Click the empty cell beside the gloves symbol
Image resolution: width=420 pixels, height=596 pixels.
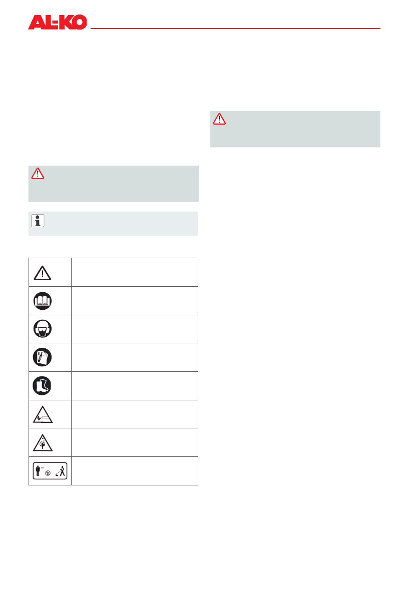[134, 357]
